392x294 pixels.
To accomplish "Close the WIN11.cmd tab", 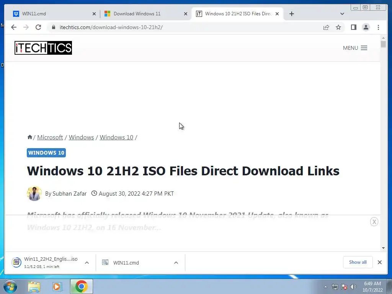I will (94, 14).
